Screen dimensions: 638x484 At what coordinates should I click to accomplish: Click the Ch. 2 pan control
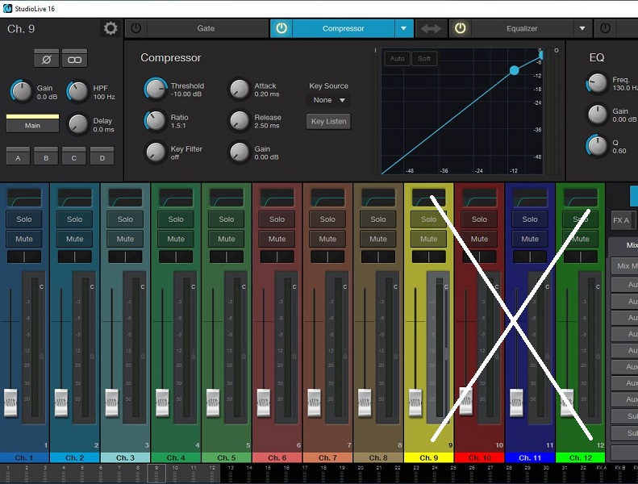(x=74, y=257)
